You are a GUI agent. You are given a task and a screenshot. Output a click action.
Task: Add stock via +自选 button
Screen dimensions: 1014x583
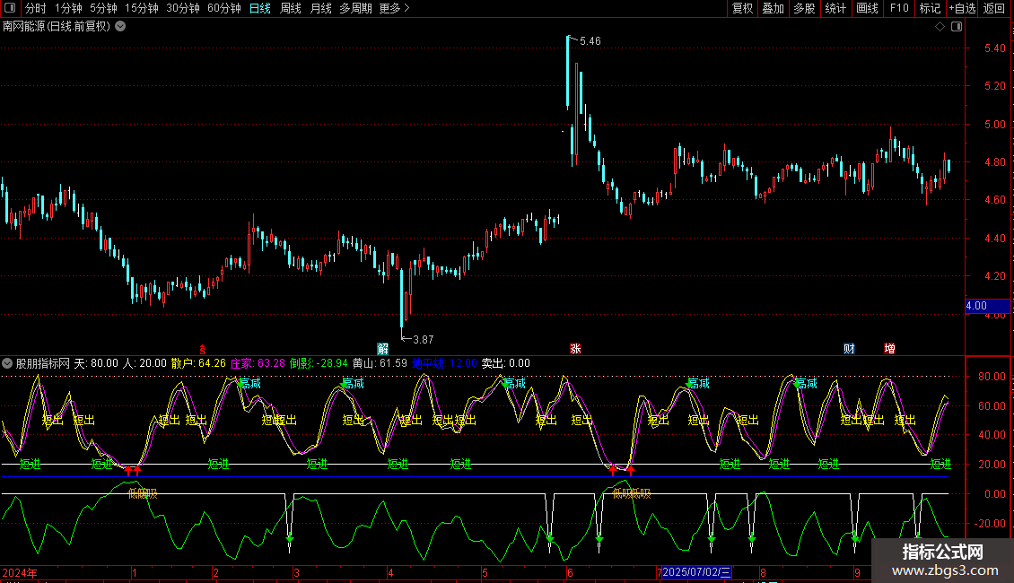(x=961, y=8)
